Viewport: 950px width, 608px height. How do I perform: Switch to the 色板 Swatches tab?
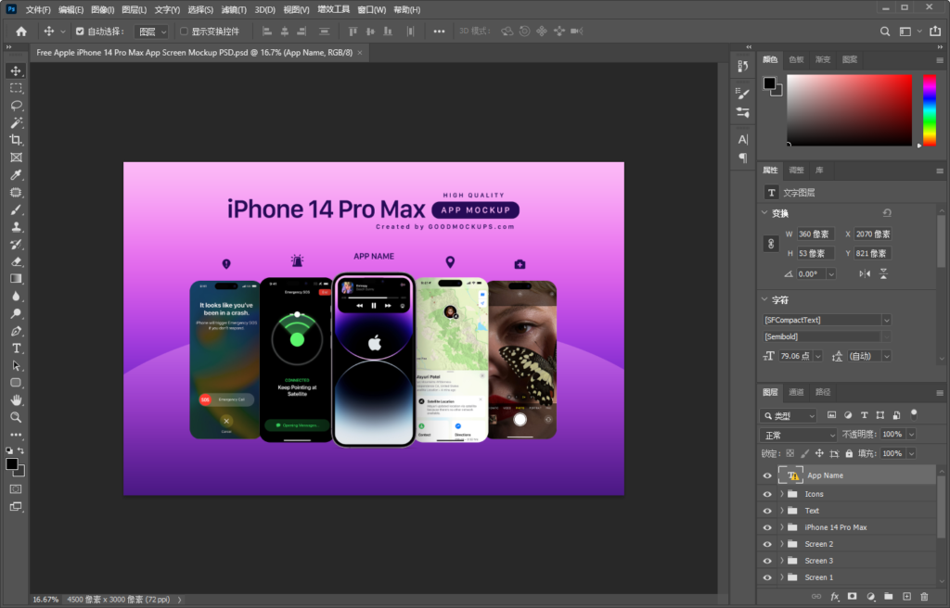[796, 59]
